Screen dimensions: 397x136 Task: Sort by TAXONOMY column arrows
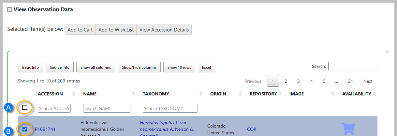(x=201, y=94)
